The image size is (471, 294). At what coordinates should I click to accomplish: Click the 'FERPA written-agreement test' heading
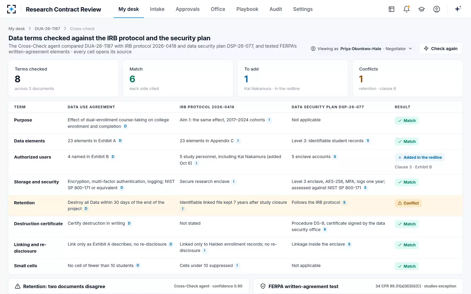pos(303,286)
